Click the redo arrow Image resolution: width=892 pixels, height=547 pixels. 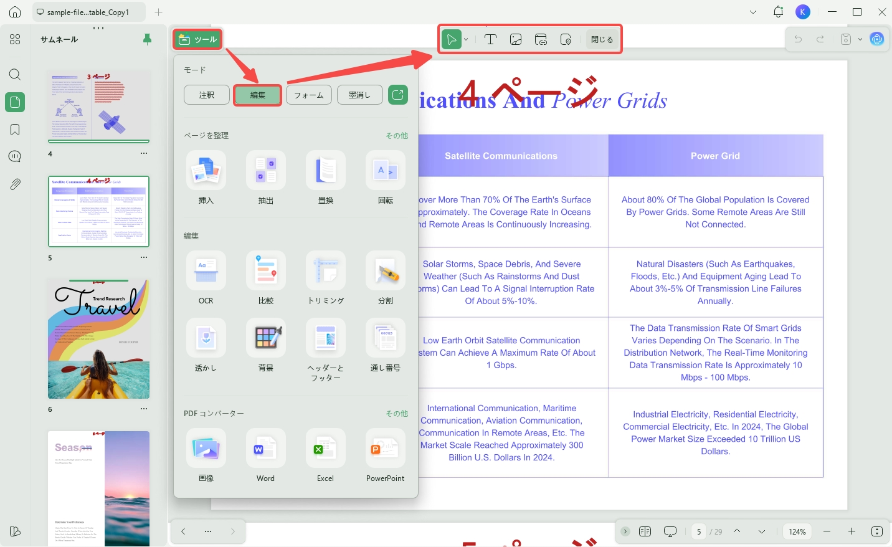click(820, 39)
